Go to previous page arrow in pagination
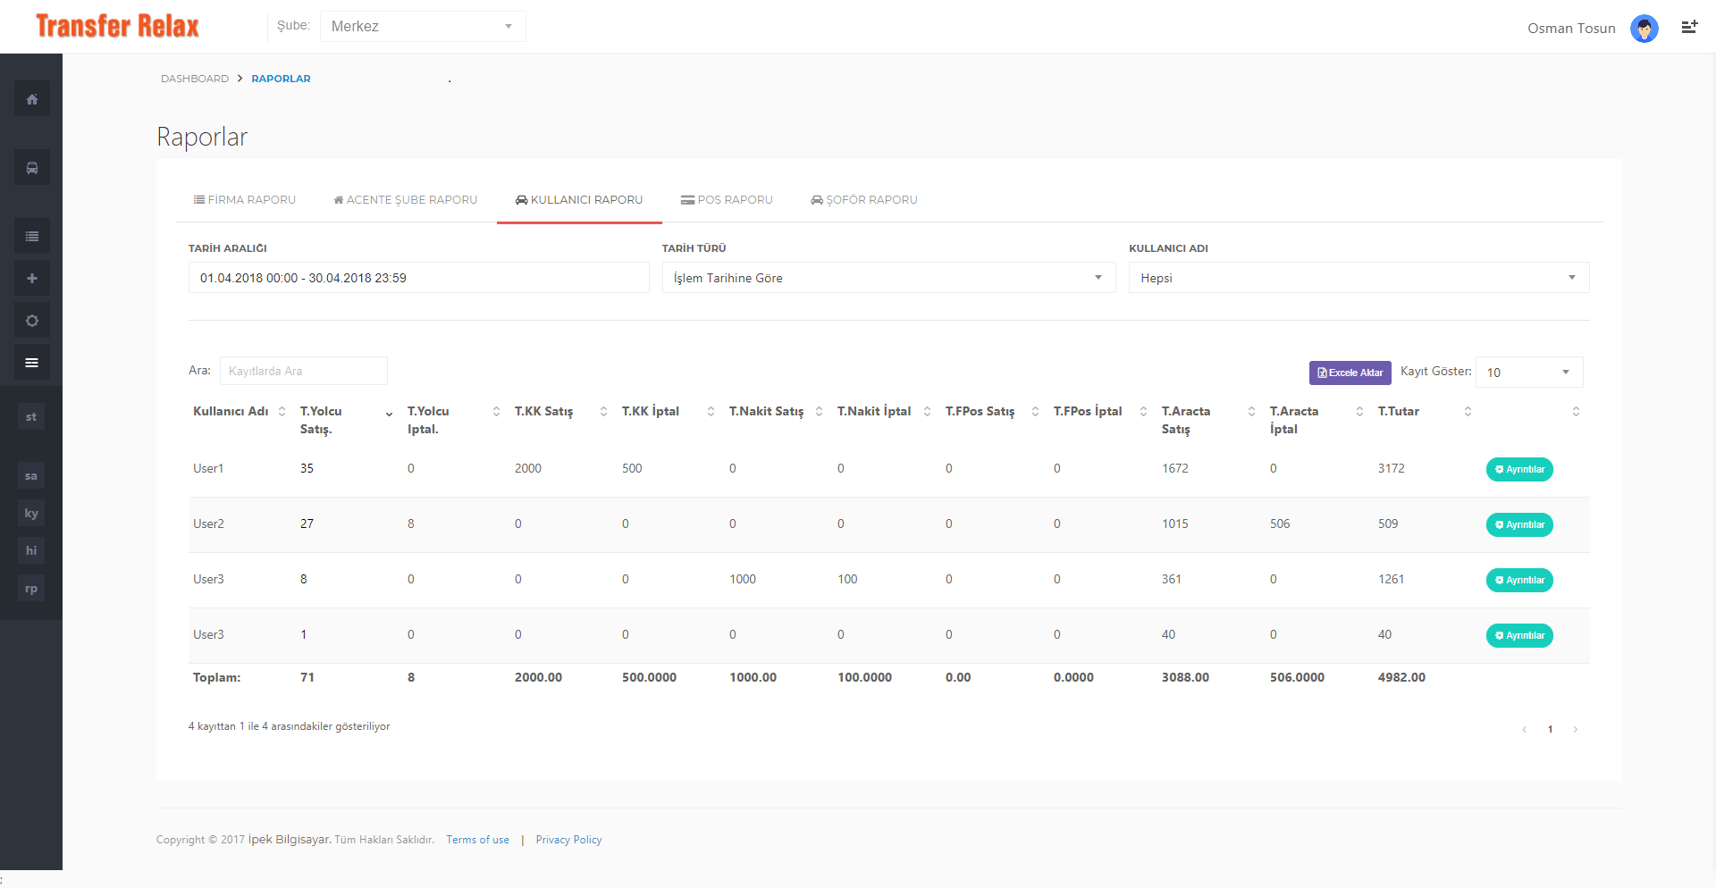1716x888 pixels. tap(1524, 730)
